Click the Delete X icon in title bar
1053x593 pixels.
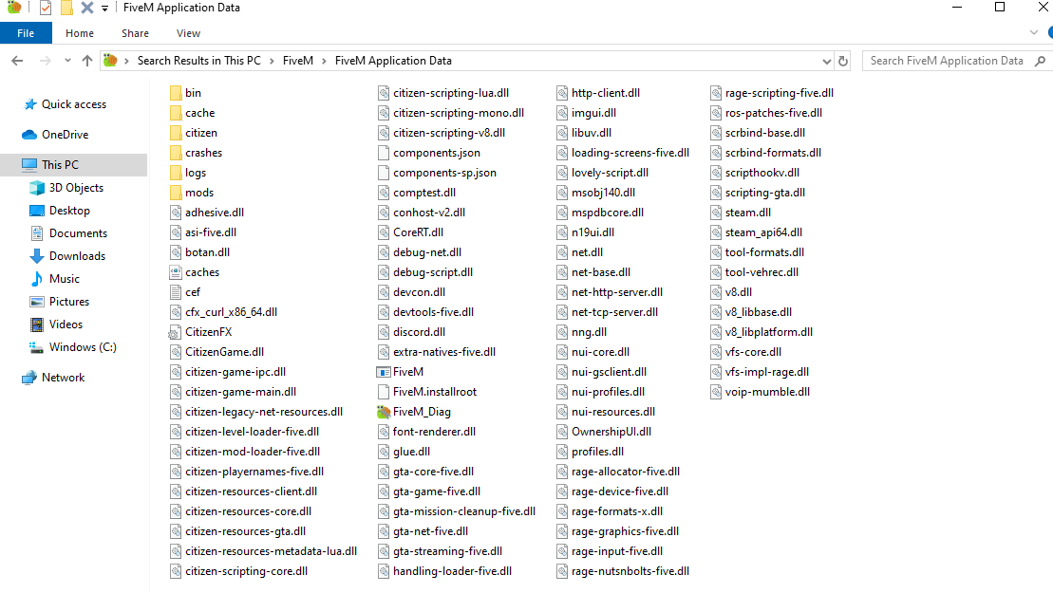(87, 8)
